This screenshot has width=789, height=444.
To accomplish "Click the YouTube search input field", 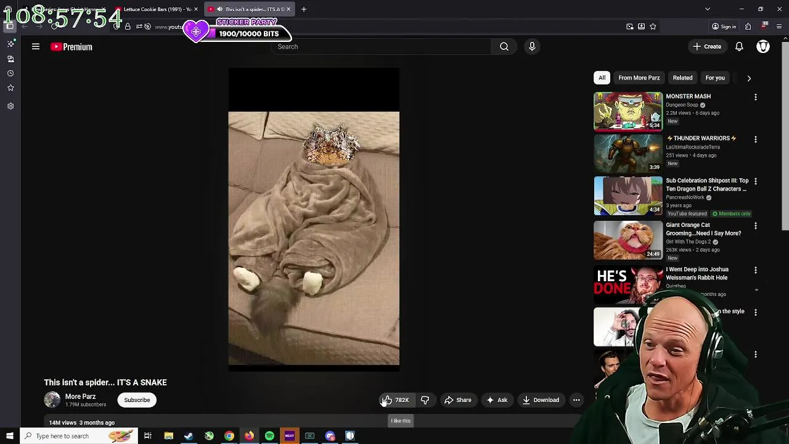I will (381, 47).
